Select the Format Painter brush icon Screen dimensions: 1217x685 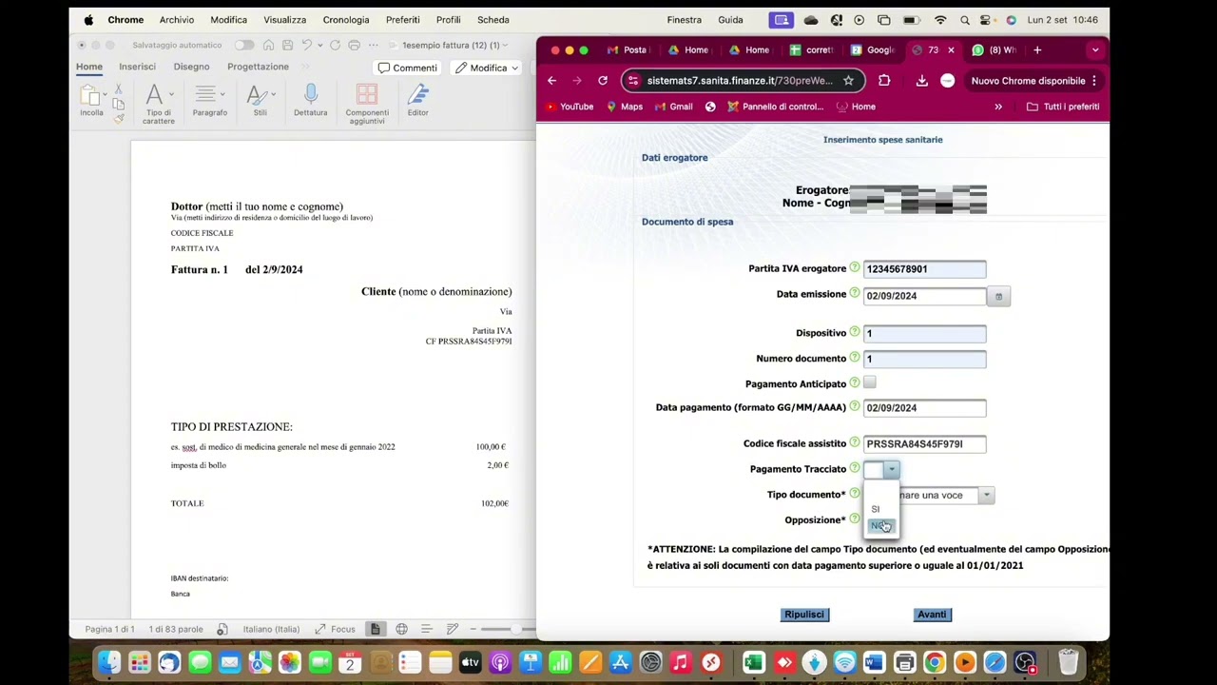[x=118, y=118]
